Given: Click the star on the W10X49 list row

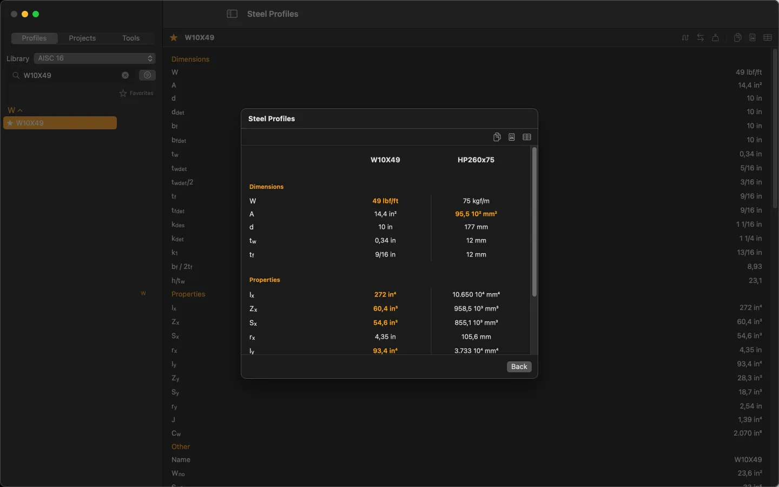Looking at the screenshot, I should (x=10, y=123).
